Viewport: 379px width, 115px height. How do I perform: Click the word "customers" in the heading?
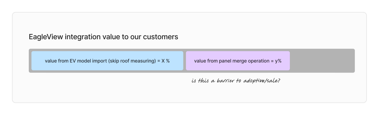coord(161,37)
